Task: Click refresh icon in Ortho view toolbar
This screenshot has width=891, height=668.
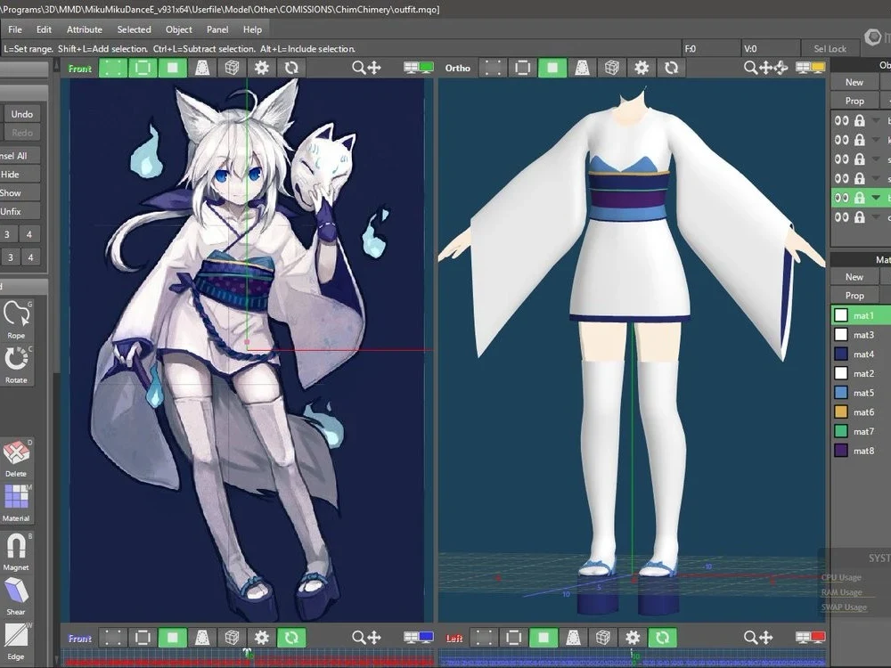Action: pyautogui.click(x=672, y=69)
